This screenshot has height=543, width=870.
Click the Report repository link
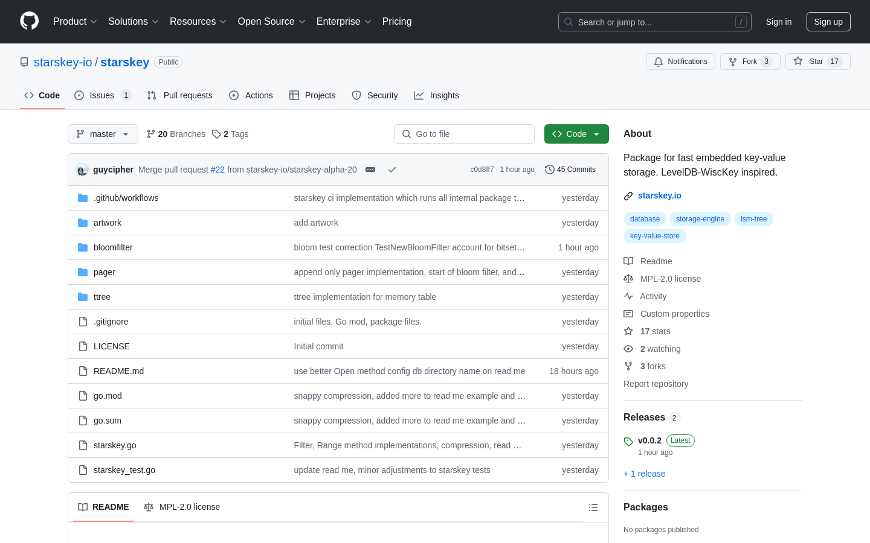656,384
